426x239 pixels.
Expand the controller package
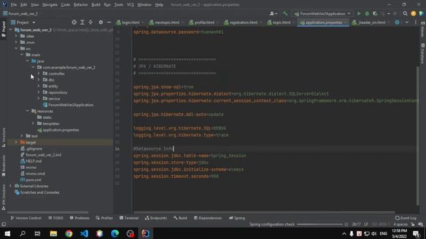coord(39,74)
